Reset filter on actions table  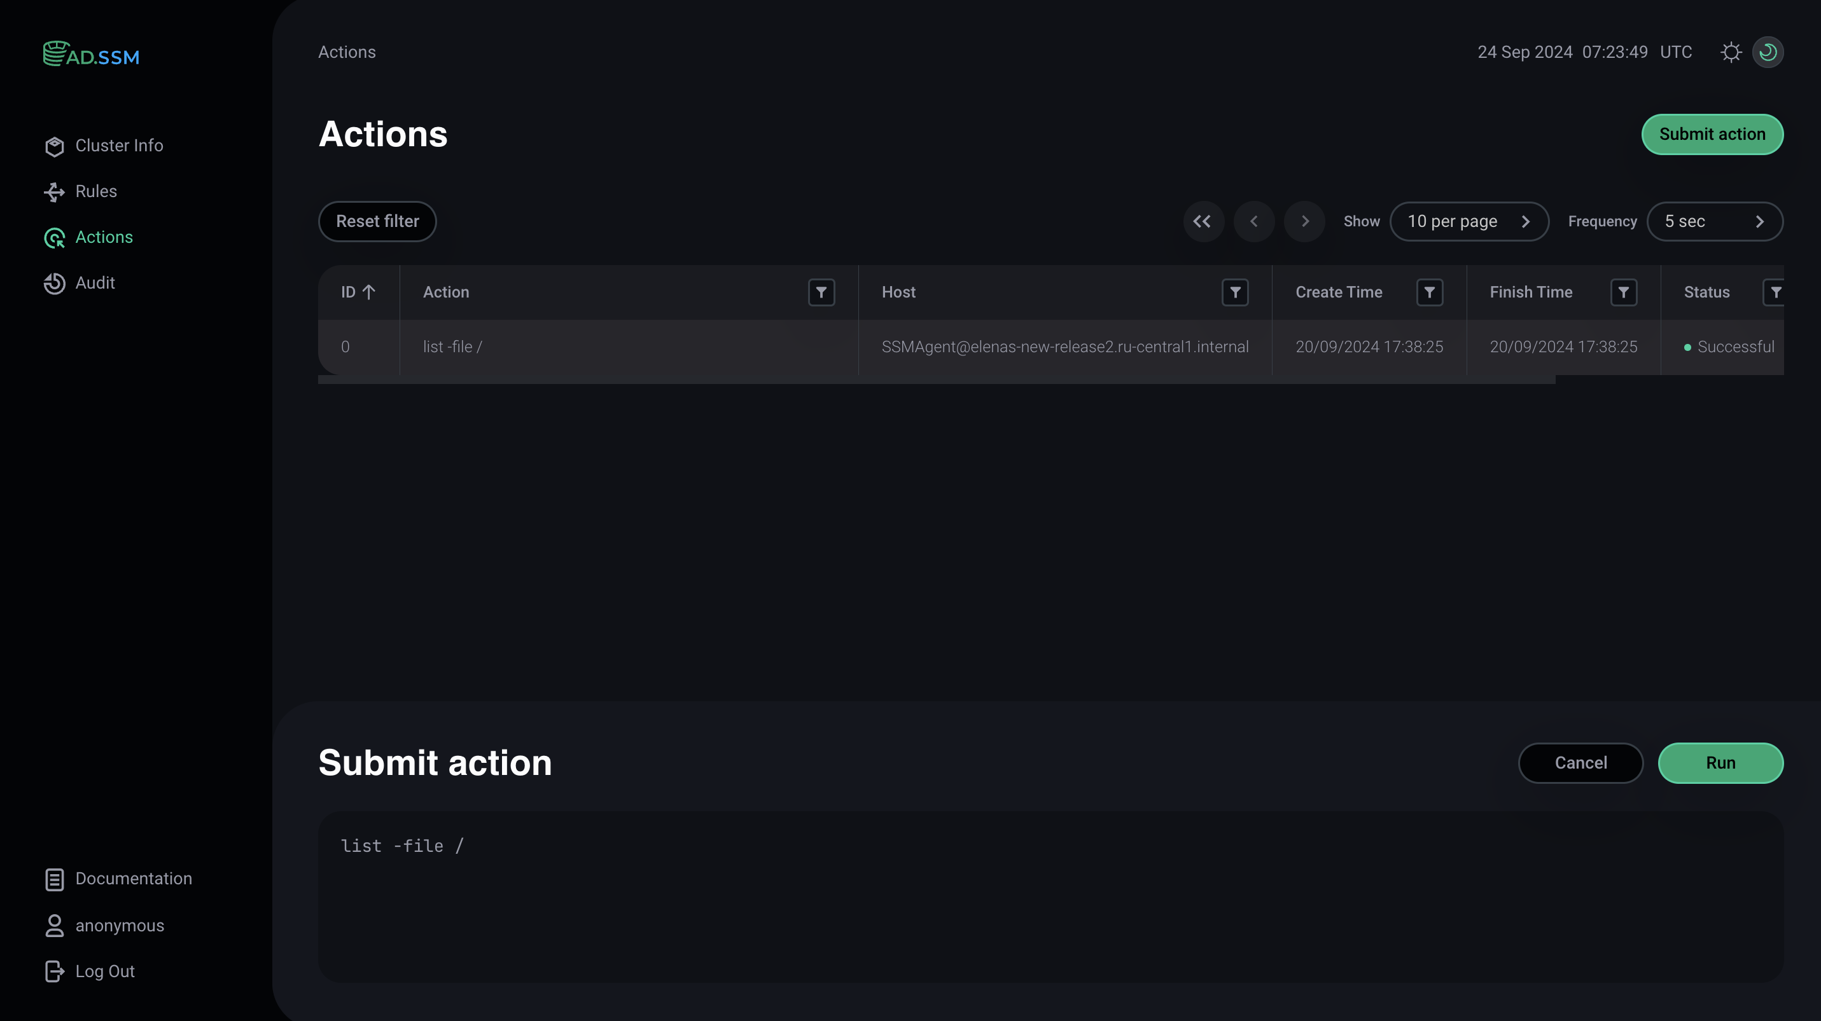tap(377, 222)
